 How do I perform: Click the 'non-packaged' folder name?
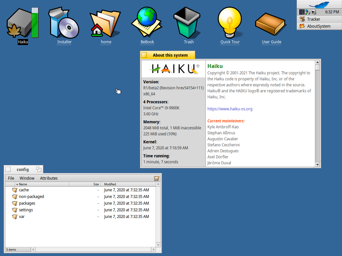click(x=31, y=197)
